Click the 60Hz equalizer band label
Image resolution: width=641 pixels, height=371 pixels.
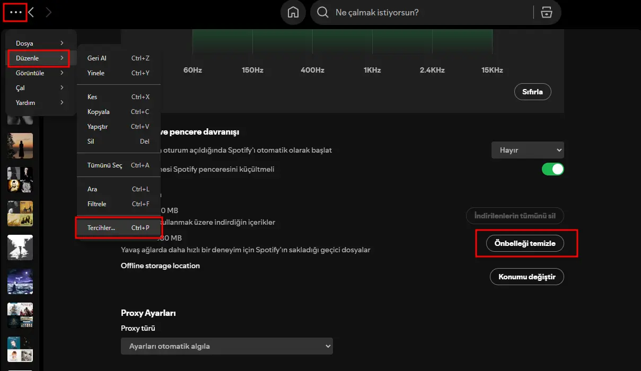(192, 70)
